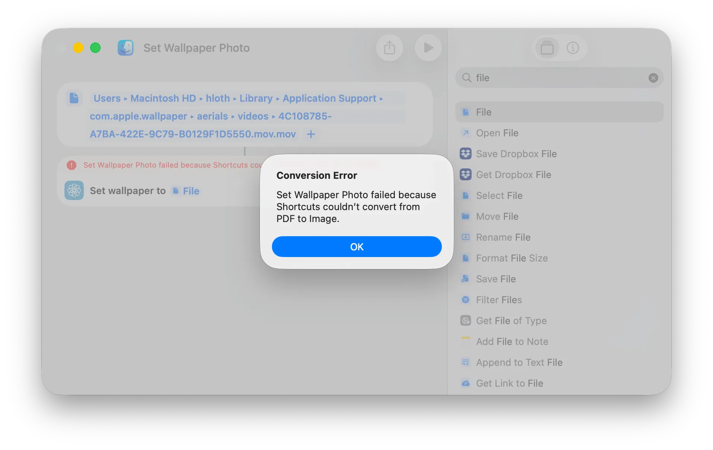Open the Action Library panel icon

[547, 48]
